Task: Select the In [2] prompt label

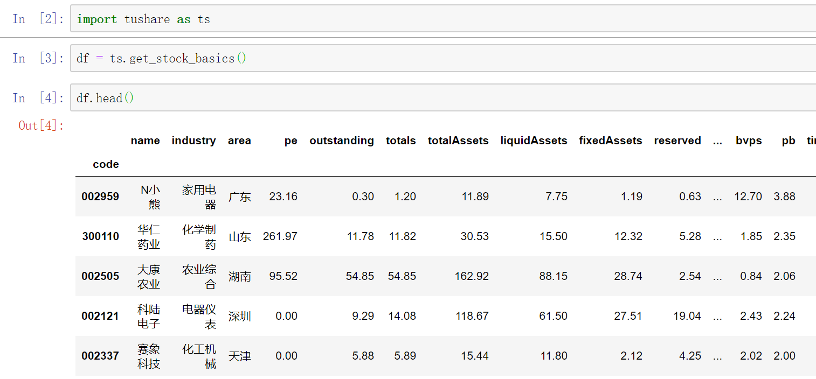Action: pos(38,19)
